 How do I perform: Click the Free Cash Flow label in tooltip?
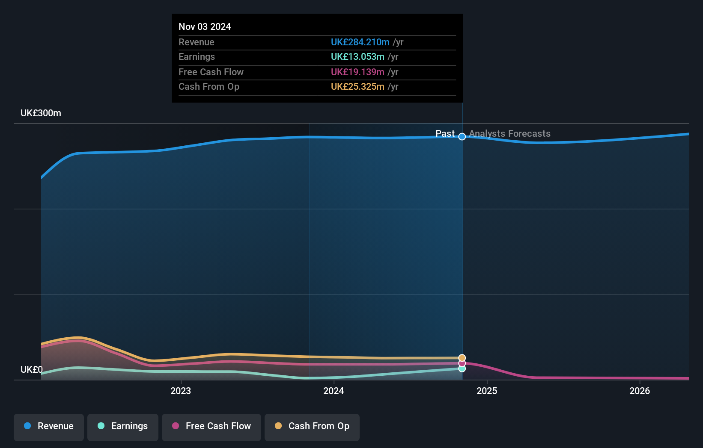211,72
